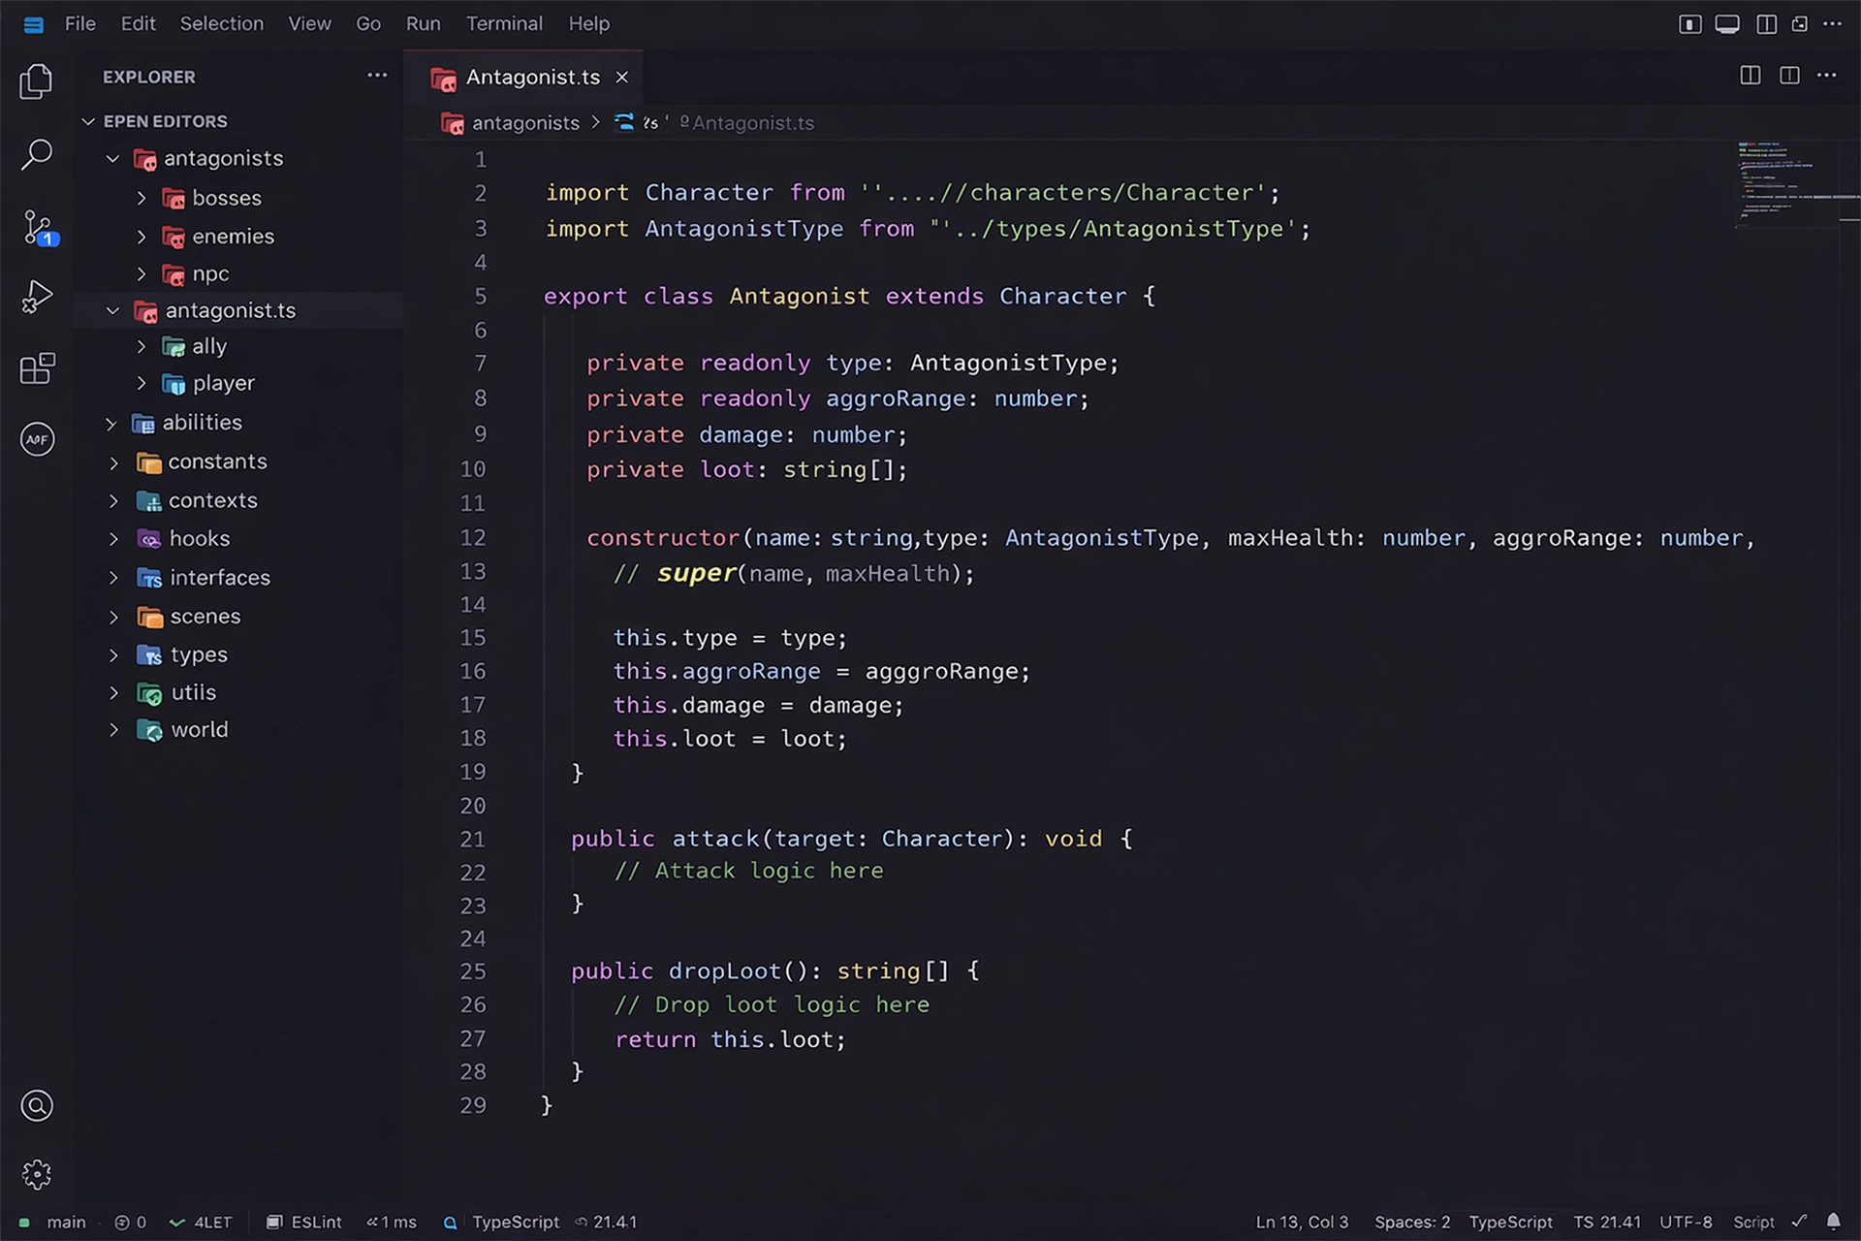Open the Accounts icon above settings gear
Viewport: 1861px width, 1241px height.
[37, 1105]
